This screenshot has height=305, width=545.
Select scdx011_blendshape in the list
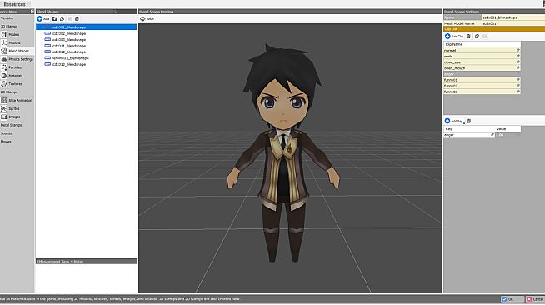click(x=68, y=46)
